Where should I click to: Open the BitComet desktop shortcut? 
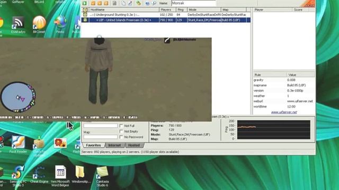point(39,25)
